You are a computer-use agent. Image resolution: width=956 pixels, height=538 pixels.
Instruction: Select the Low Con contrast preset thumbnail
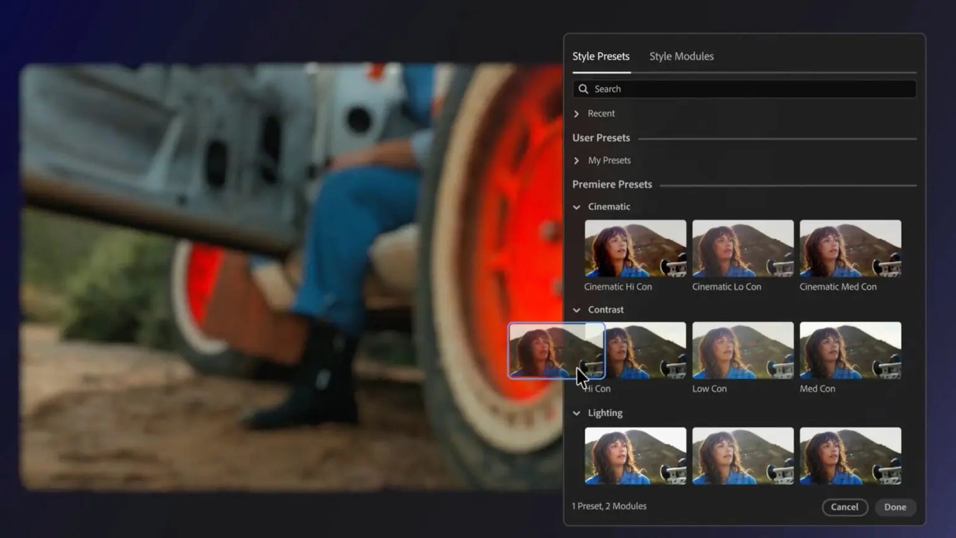click(743, 351)
